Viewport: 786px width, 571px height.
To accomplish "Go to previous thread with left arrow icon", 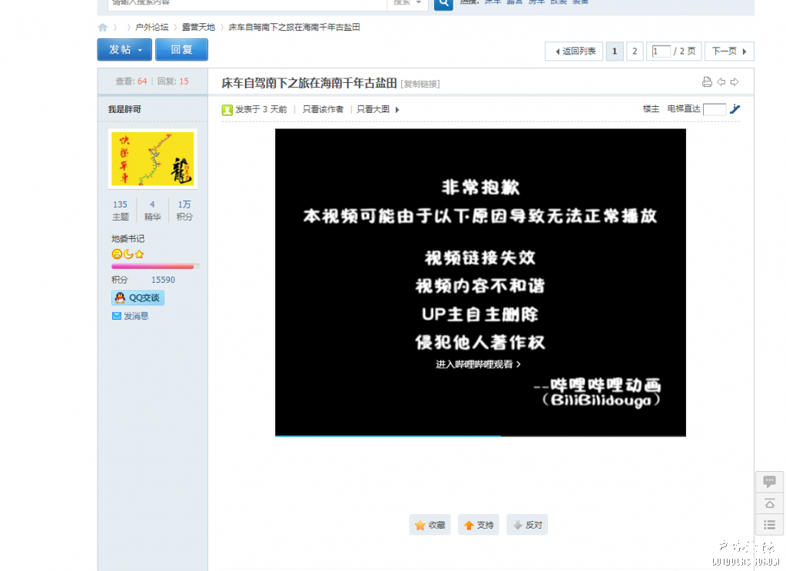I will pos(721,81).
